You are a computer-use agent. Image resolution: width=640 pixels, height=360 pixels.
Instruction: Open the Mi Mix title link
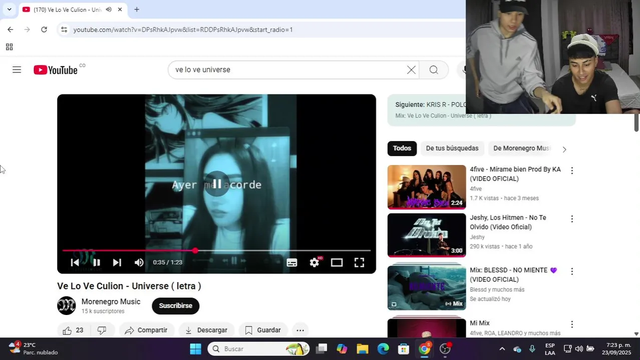click(x=480, y=323)
